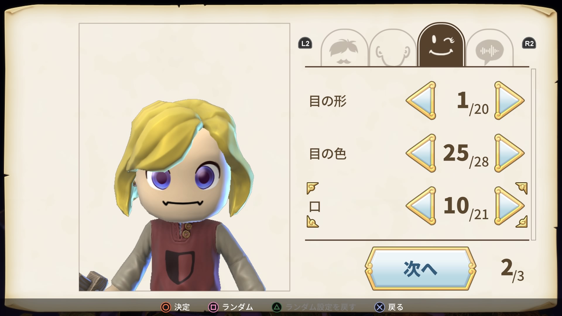Open the hair and mustache tab
This screenshot has width=562, height=316.
coord(344,48)
